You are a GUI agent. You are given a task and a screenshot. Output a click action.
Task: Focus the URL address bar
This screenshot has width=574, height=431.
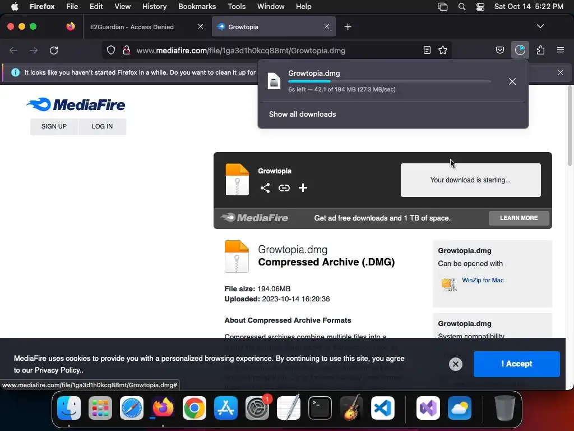278,51
